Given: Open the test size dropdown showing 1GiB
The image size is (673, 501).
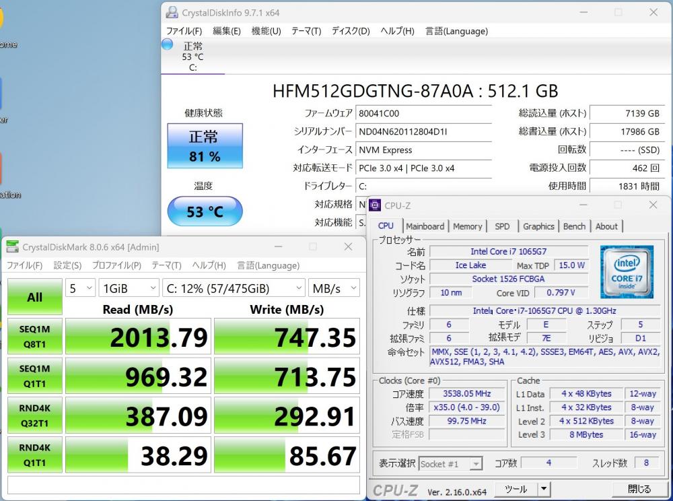Looking at the screenshot, I should coord(129,288).
